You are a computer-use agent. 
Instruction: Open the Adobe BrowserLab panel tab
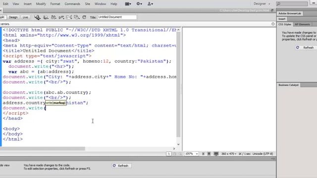point(290,13)
